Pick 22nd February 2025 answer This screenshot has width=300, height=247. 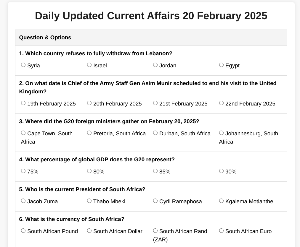(222, 103)
